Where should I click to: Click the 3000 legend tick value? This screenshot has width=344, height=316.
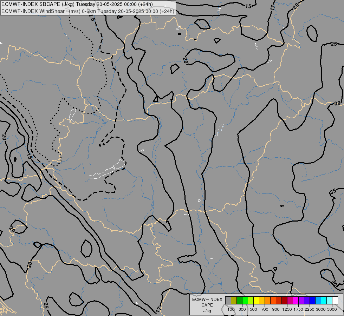click(321, 309)
